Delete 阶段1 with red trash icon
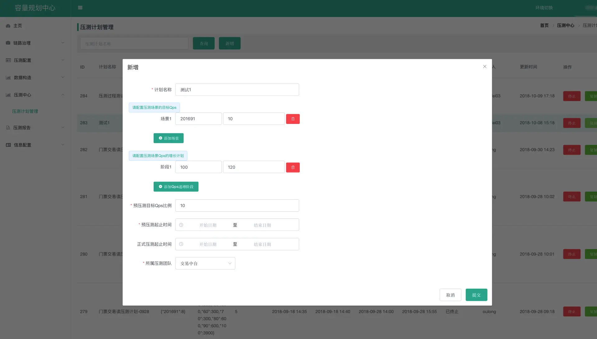 tap(293, 167)
